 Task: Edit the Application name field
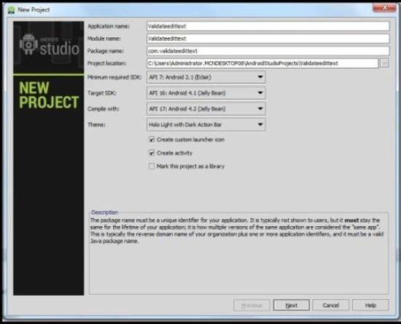tap(268, 26)
